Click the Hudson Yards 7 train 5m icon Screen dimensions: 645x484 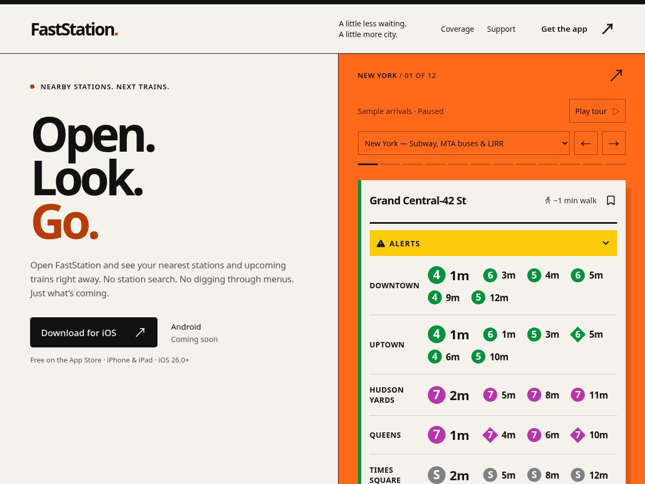[x=490, y=395]
